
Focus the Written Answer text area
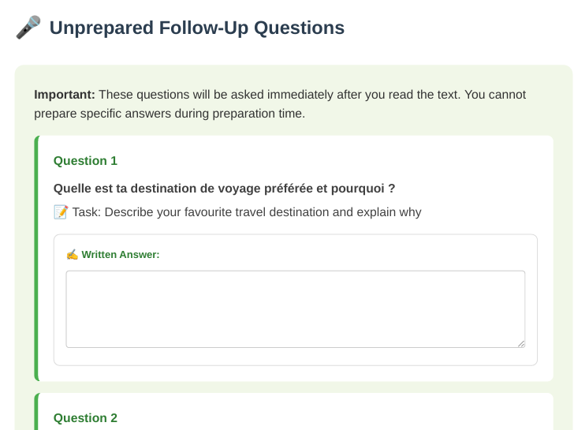coord(296,309)
